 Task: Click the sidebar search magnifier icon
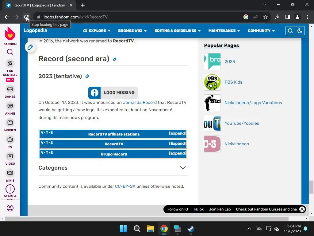pyautogui.click(x=10, y=52)
